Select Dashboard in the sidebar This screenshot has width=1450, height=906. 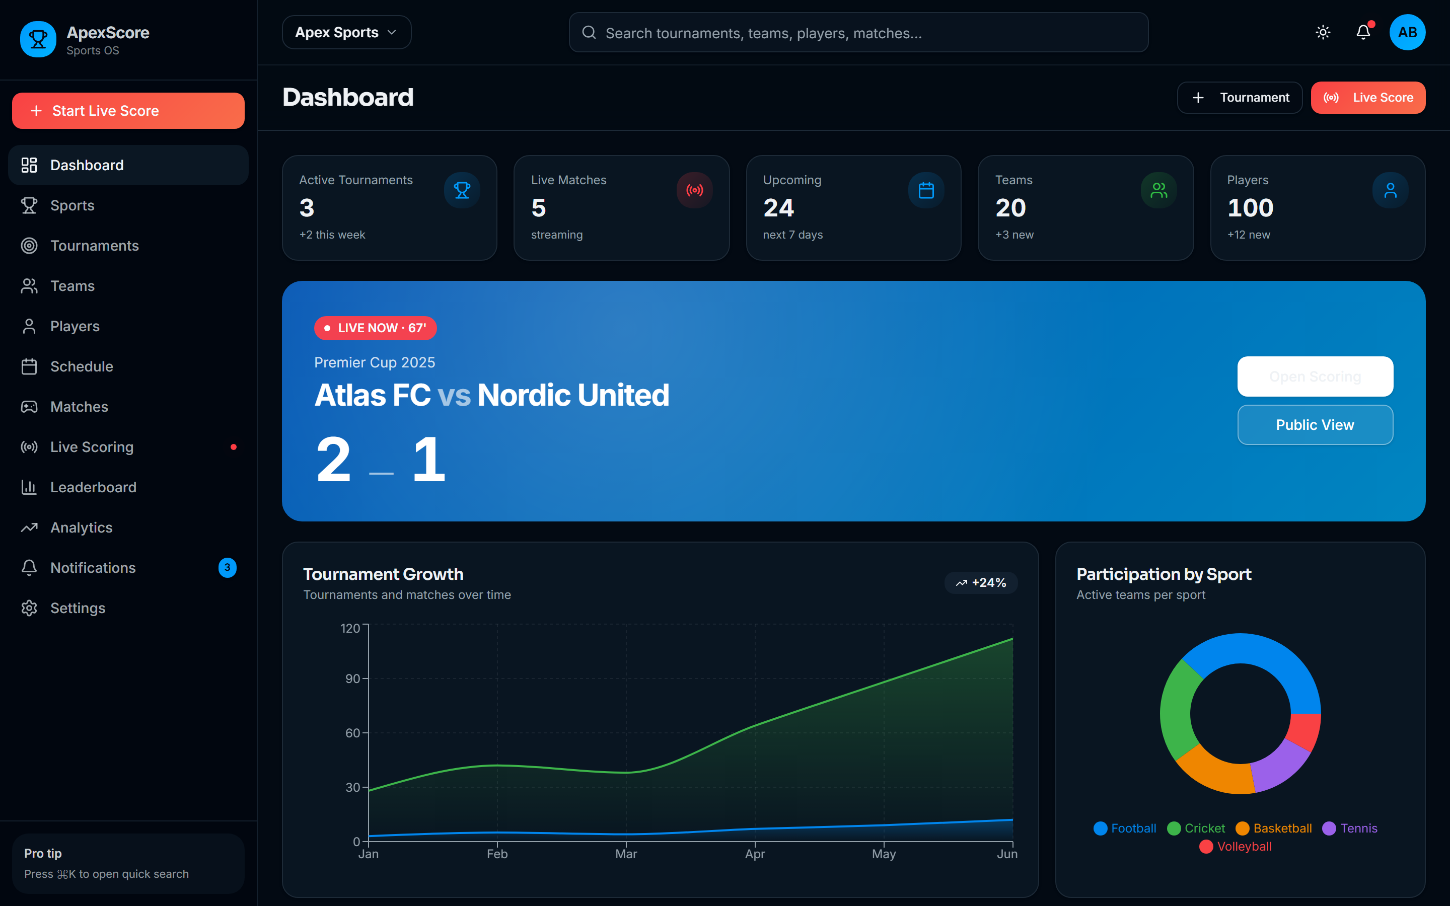tap(128, 166)
